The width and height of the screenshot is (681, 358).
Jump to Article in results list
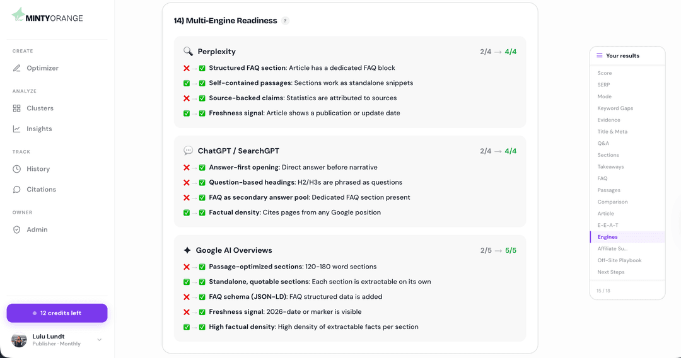(x=605, y=214)
